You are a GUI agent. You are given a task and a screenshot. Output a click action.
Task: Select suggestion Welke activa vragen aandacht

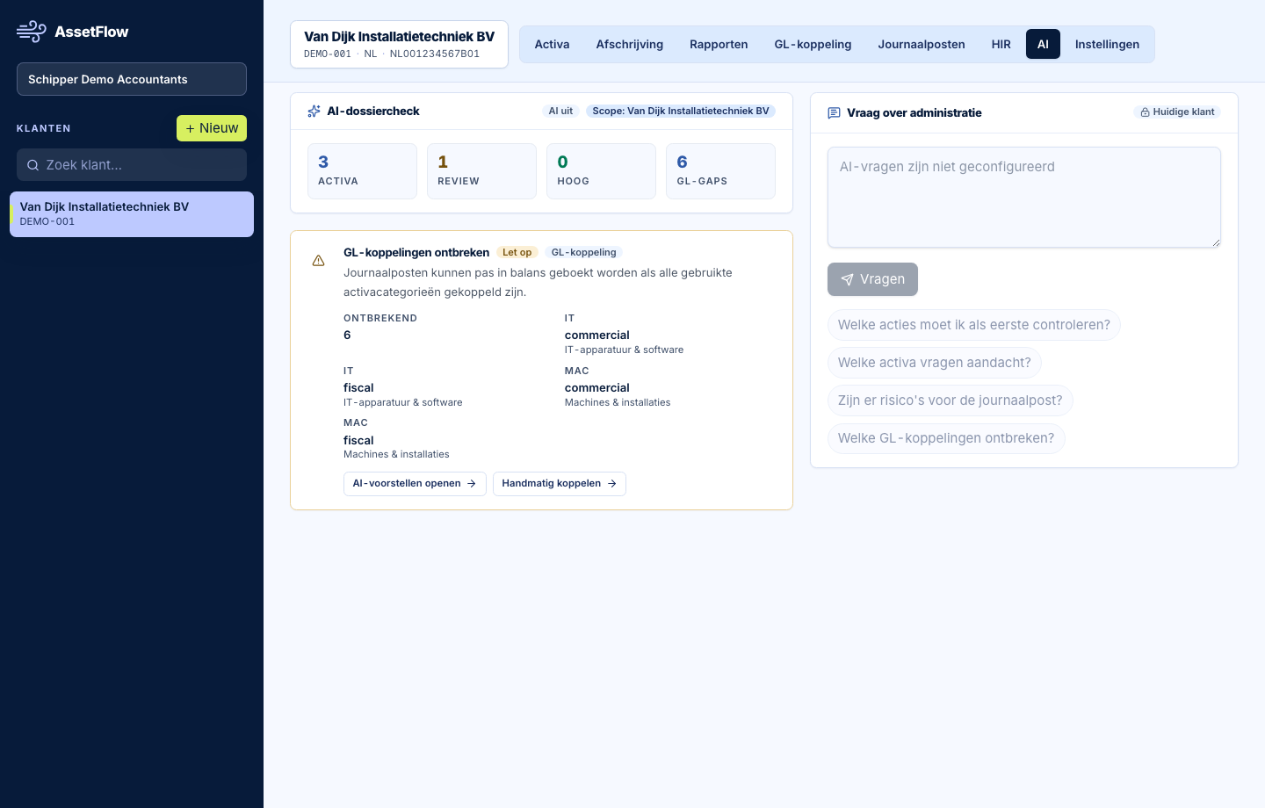(935, 363)
